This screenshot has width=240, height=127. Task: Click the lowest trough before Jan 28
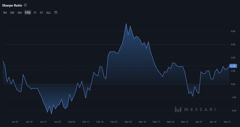pyautogui.click(x=51, y=114)
